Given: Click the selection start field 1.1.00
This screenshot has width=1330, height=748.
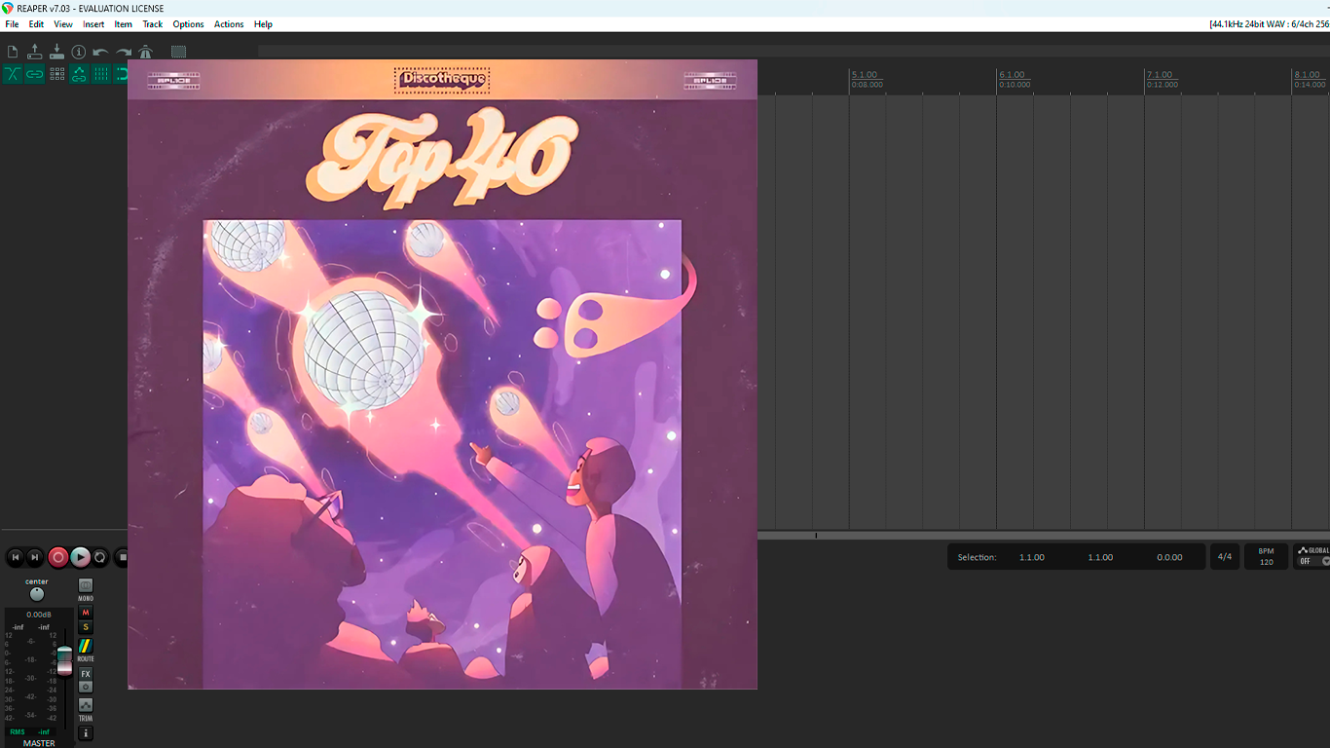Looking at the screenshot, I should point(1032,557).
